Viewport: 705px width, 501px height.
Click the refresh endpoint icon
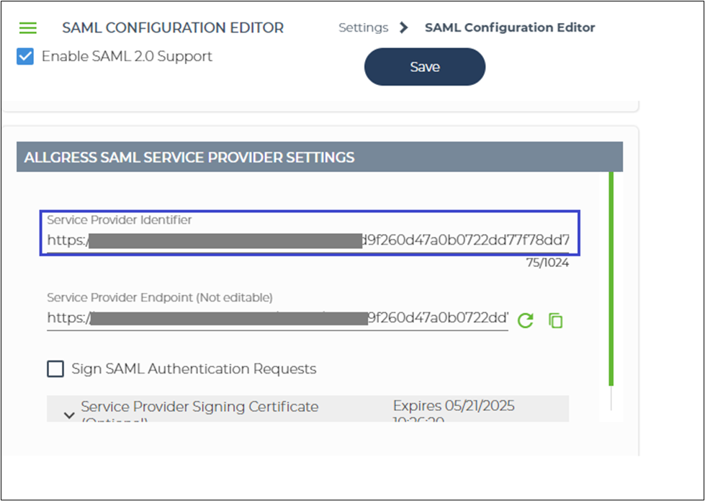point(526,320)
